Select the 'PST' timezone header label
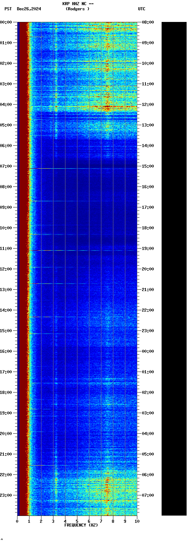 [8, 9]
